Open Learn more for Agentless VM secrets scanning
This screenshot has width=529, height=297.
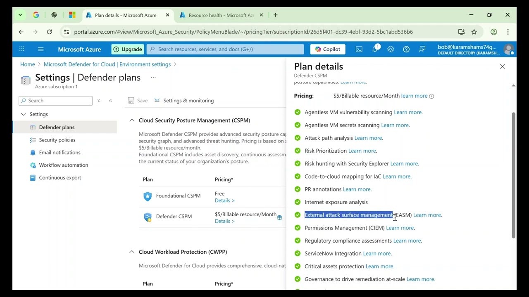395,125
